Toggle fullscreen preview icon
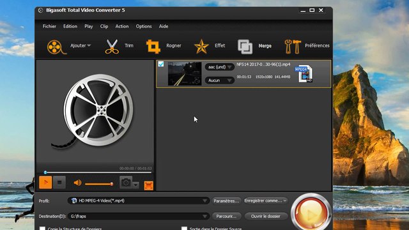This screenshot has height=230, width=409. pyautogui.click(x=149, y=185)
